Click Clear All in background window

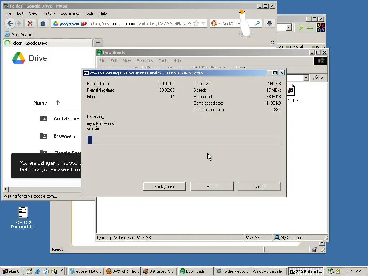295,47
